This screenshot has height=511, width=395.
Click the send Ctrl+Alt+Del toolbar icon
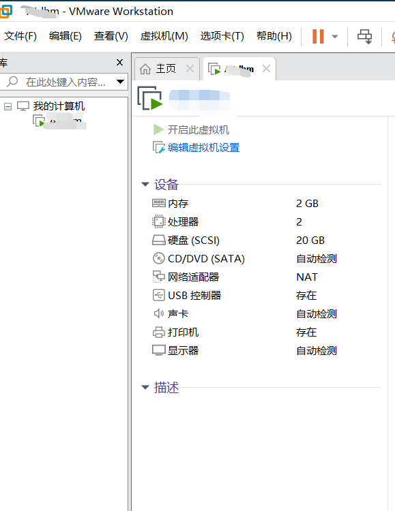tap(364, 37)
